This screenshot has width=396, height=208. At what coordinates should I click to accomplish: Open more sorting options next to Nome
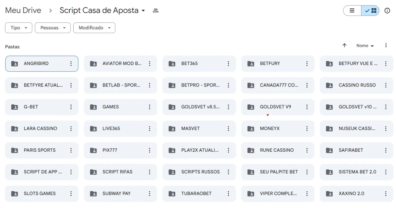[386, 45]
